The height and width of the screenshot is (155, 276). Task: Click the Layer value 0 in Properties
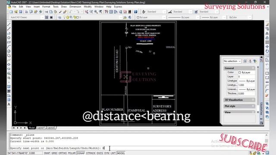pyautogui.click(x=246, y=77)
